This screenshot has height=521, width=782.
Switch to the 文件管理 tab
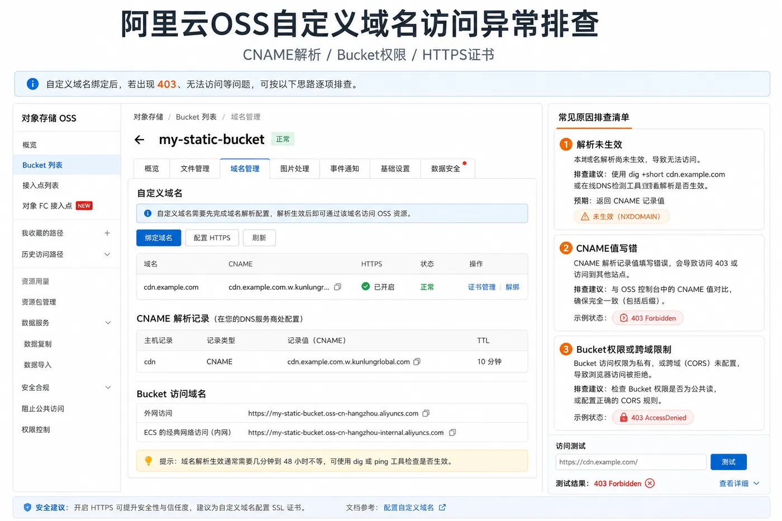[x=195, y=169]
